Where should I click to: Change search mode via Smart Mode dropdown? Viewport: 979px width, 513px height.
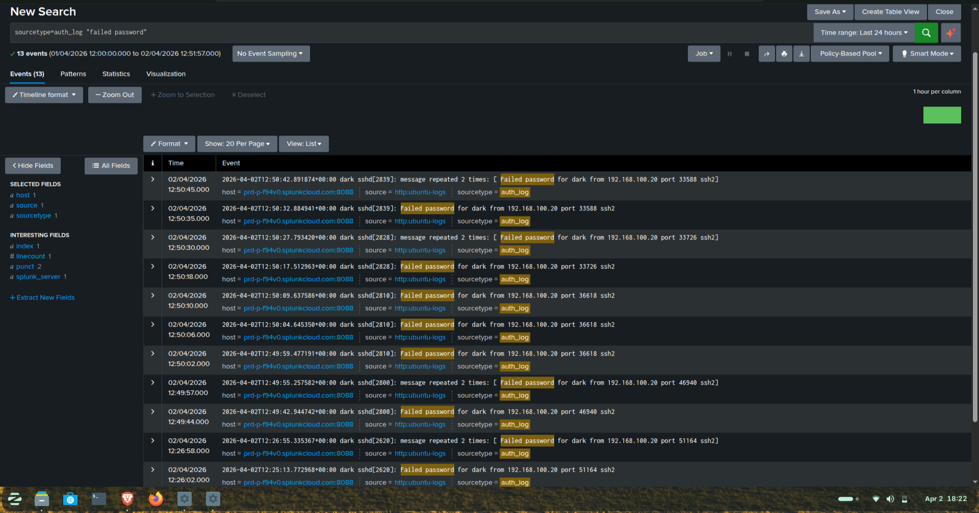(927, 53)
